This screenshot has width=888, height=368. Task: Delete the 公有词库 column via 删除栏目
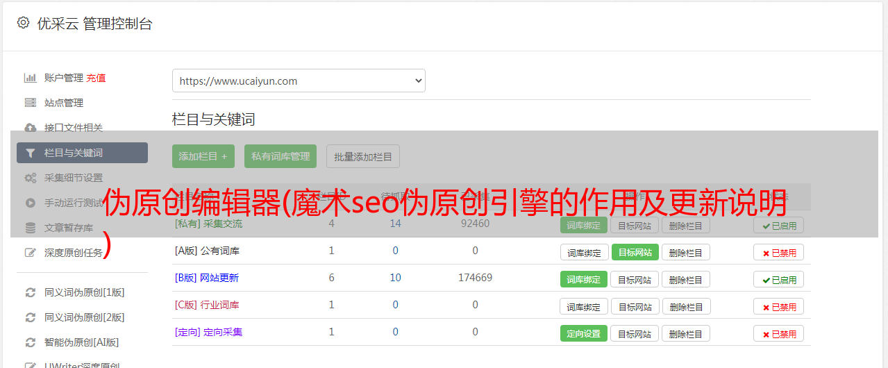tap(686, 252)
